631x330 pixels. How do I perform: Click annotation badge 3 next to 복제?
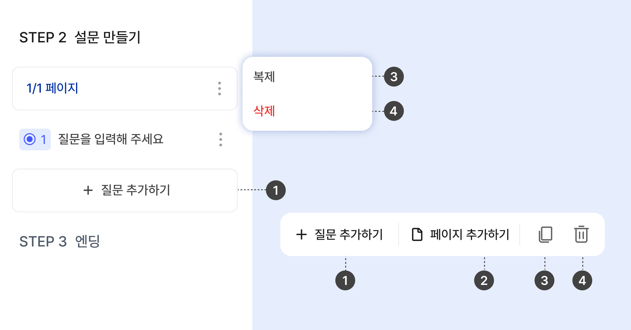tap(394, 77)
